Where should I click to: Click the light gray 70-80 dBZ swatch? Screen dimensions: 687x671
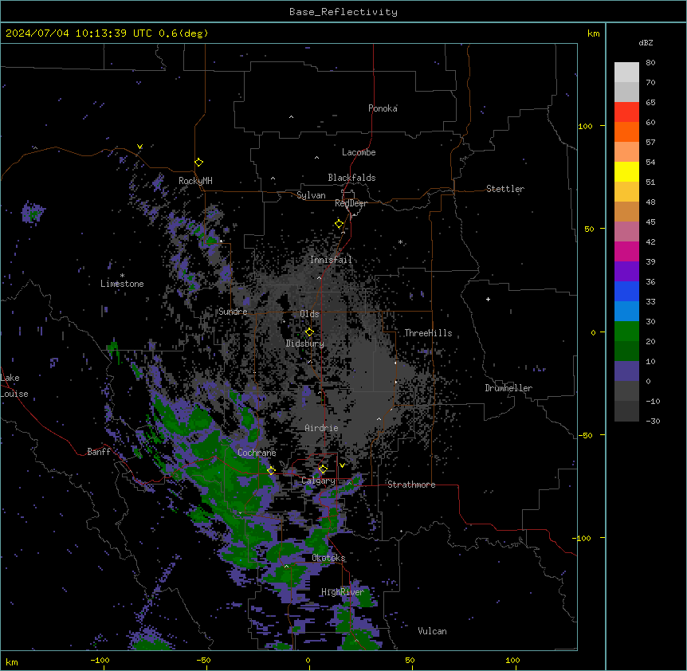[x=626, y=73]
